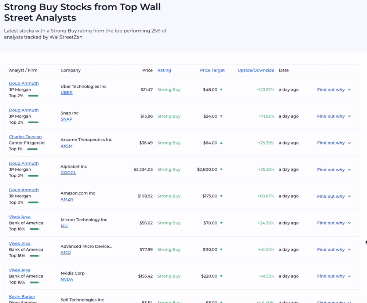This screenshot has height=303, width=367.
Task: Open the AMZN ticker link
Action: coord(67,199)
